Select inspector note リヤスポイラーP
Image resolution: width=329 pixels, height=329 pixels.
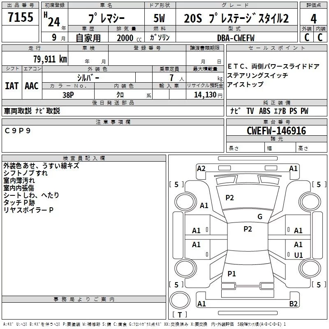pos(28,210)
